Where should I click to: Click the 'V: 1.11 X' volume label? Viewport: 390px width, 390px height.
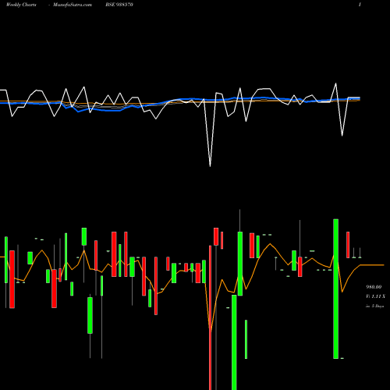click(375, 296)
